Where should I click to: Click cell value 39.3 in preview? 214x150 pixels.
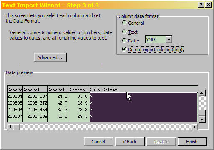[62, 110]
